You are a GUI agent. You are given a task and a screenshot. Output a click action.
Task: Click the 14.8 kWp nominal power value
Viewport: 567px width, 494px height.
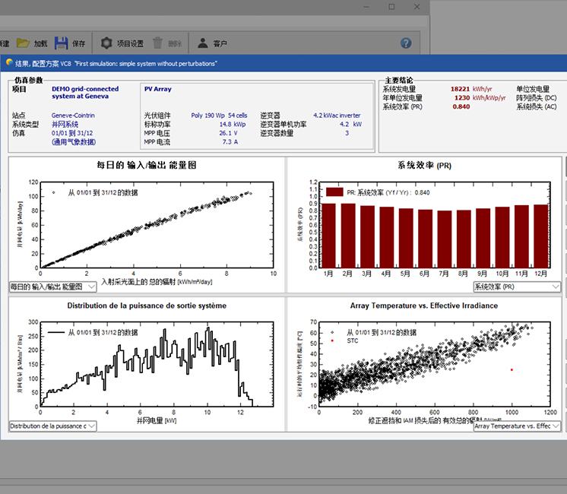[x=233, y=125]
